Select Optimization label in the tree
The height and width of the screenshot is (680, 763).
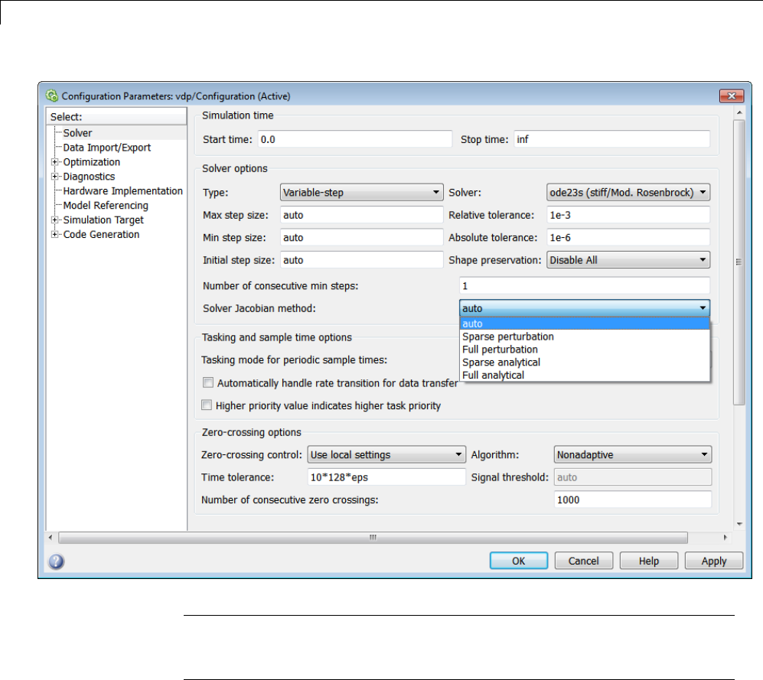[x=92, y=162]
